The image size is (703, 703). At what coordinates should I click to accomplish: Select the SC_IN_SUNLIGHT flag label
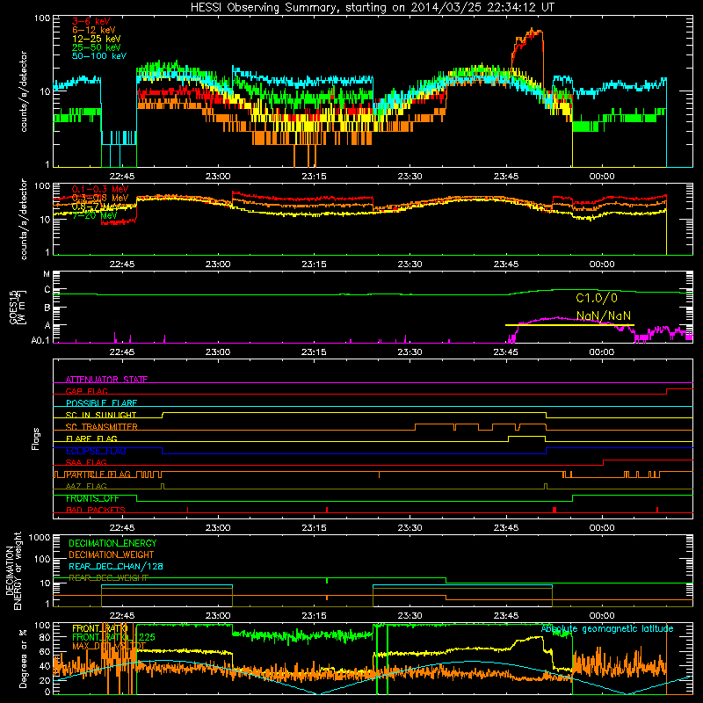pos(101,415)
